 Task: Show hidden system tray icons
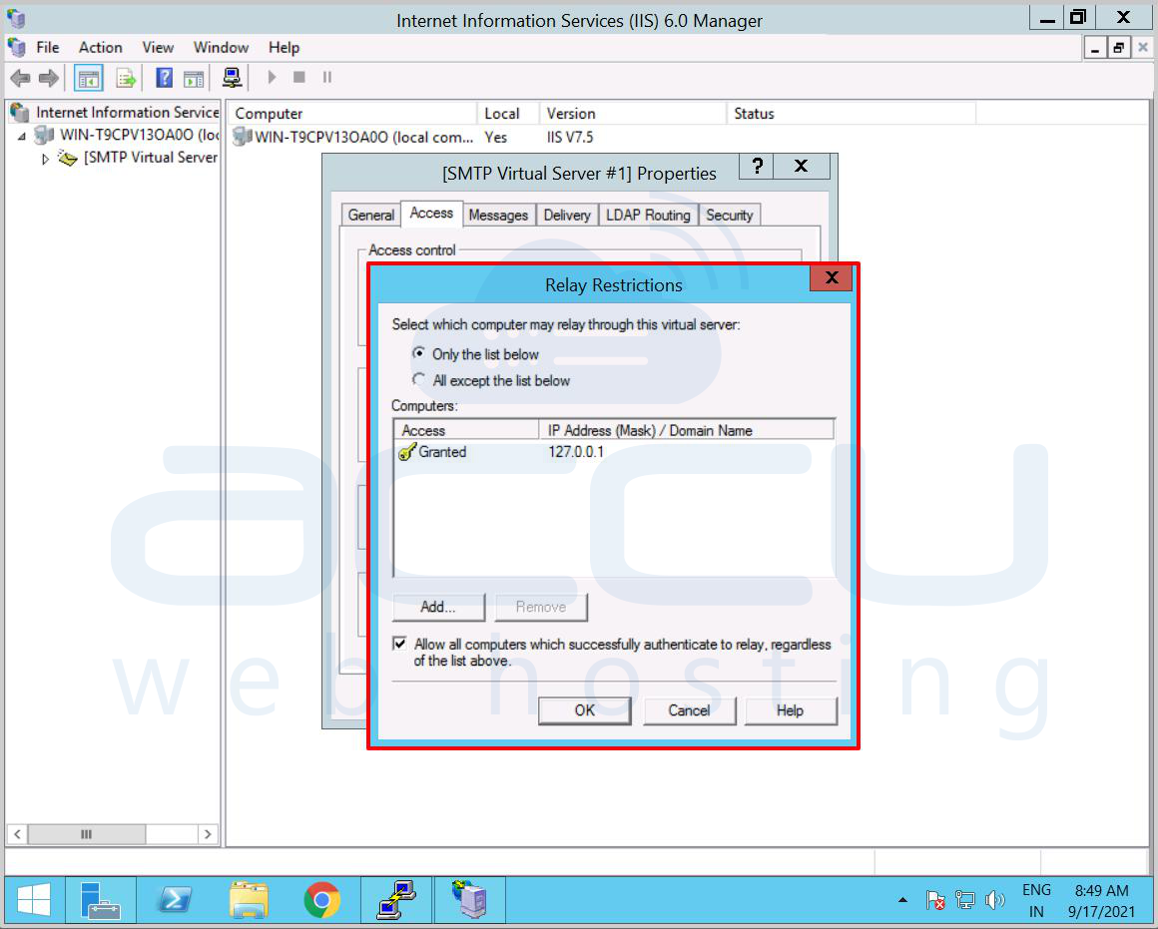902,900
